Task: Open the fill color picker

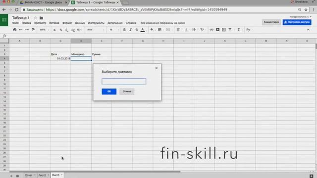Action: [x=152, y=30]
